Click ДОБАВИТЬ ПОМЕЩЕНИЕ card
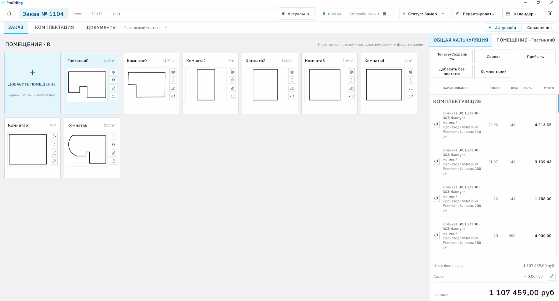559x301 pixels. pos(32,84)
